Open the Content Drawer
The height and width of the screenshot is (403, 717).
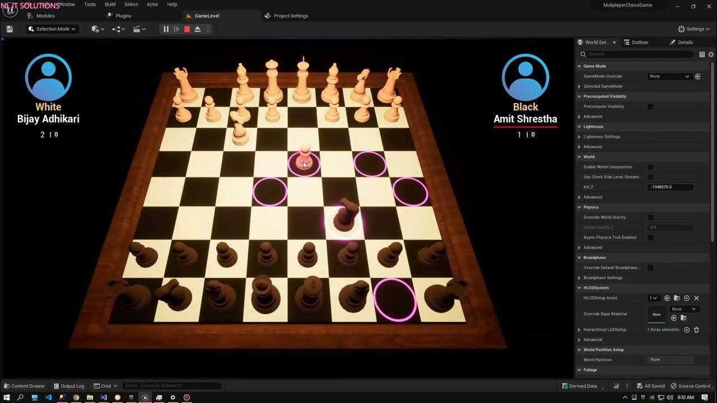coord(25,386)
